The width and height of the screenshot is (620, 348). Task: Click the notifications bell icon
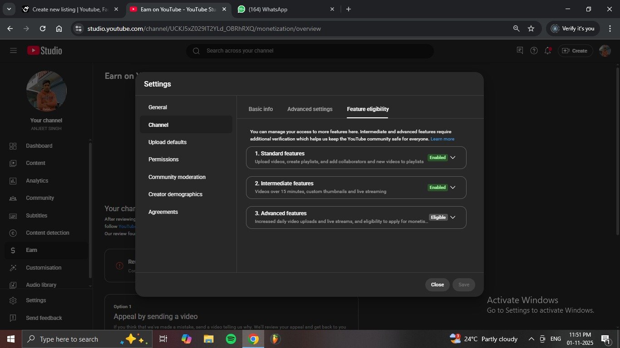(548, 51)
